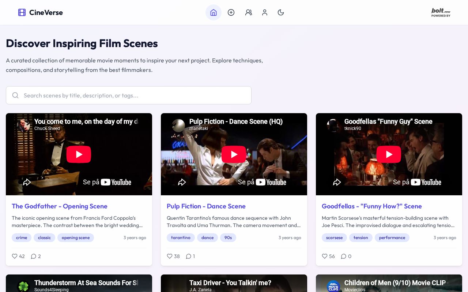468x292 pixels.
Task: Select the tension tag
Action: pos(361,238)
